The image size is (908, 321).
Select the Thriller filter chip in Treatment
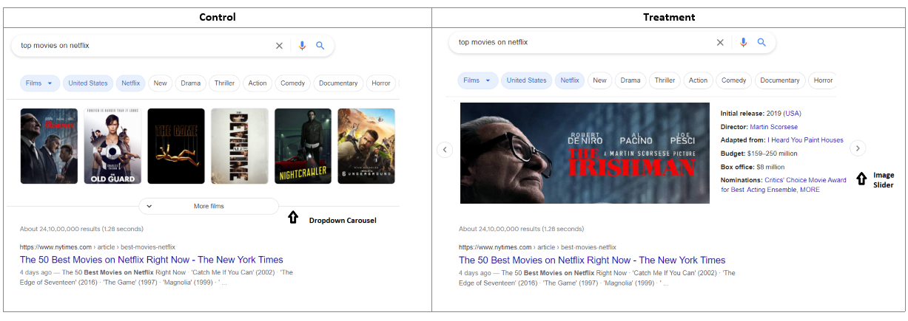click(665, 80)
